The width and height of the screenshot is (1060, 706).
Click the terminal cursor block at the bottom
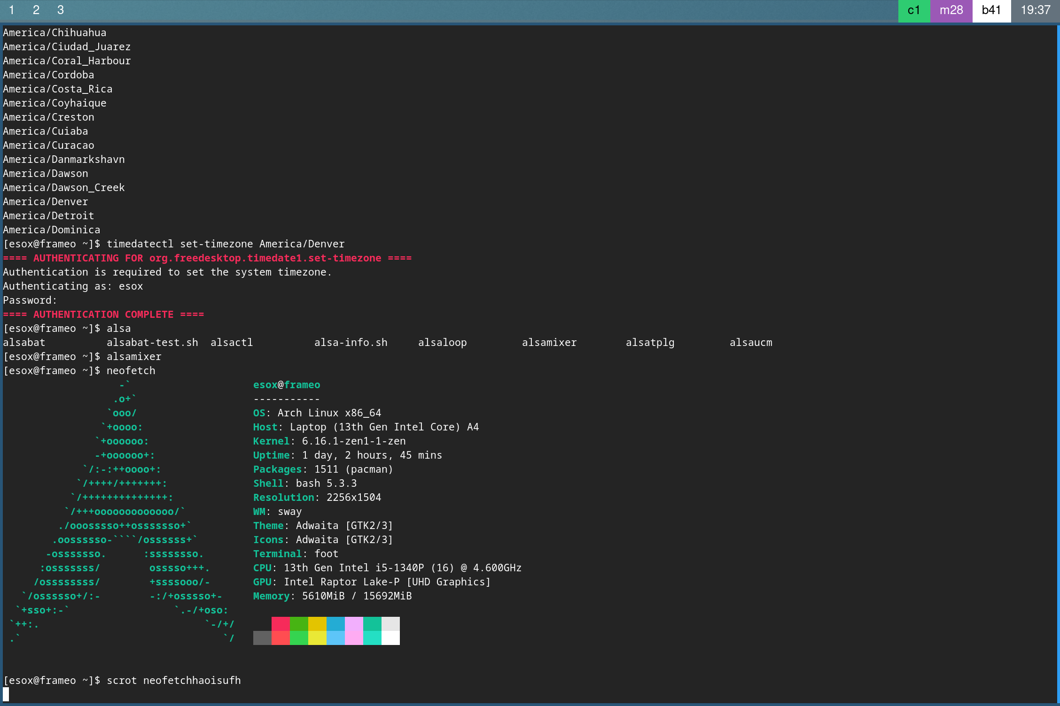pos(6,694)
